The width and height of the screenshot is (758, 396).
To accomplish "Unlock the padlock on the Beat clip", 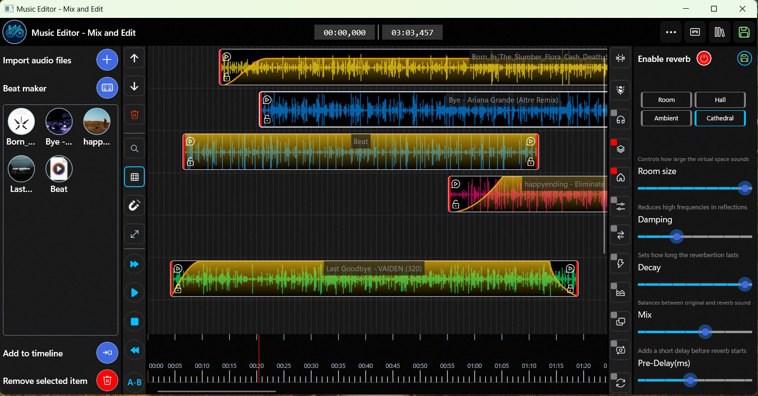I will tap(190, 163).
